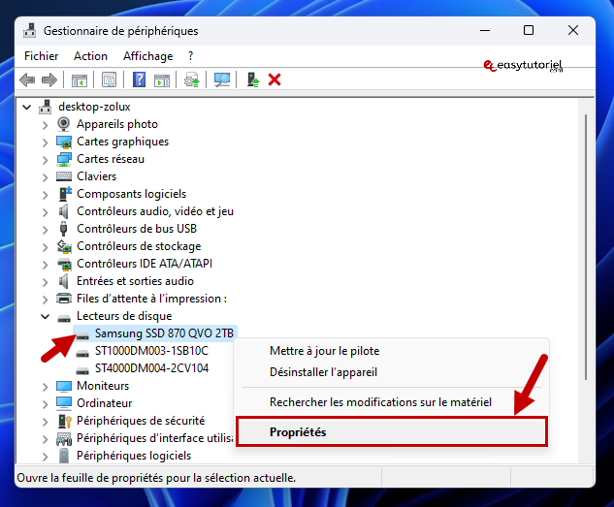
Task: Click the Contrôleurs de bus USB icon
Action: point(63,229)
